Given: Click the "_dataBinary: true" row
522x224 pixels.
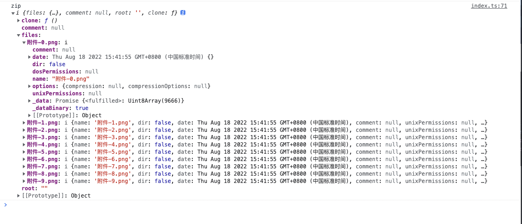Looking at the screenshot, I should click(x=60, y=108).
